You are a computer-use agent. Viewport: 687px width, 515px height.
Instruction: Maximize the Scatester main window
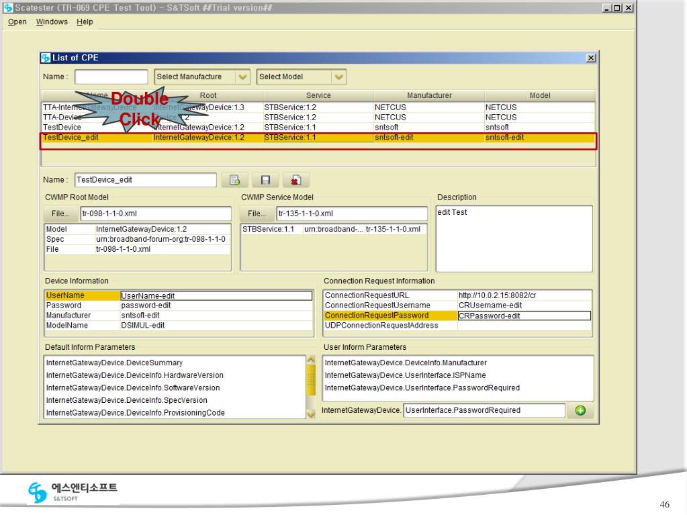pyautogui.click(x=617, y=8)
